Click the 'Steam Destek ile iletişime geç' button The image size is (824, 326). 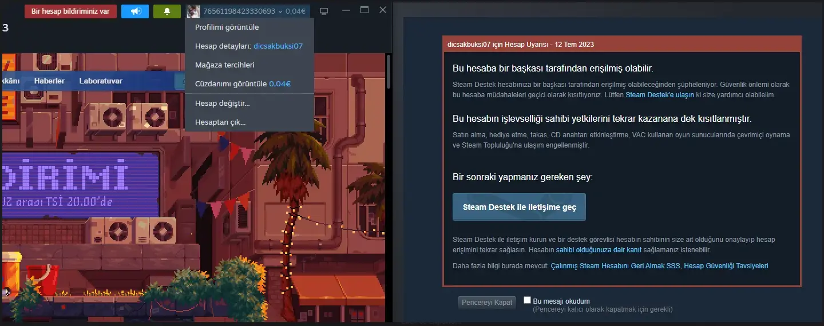coord(519,207)
